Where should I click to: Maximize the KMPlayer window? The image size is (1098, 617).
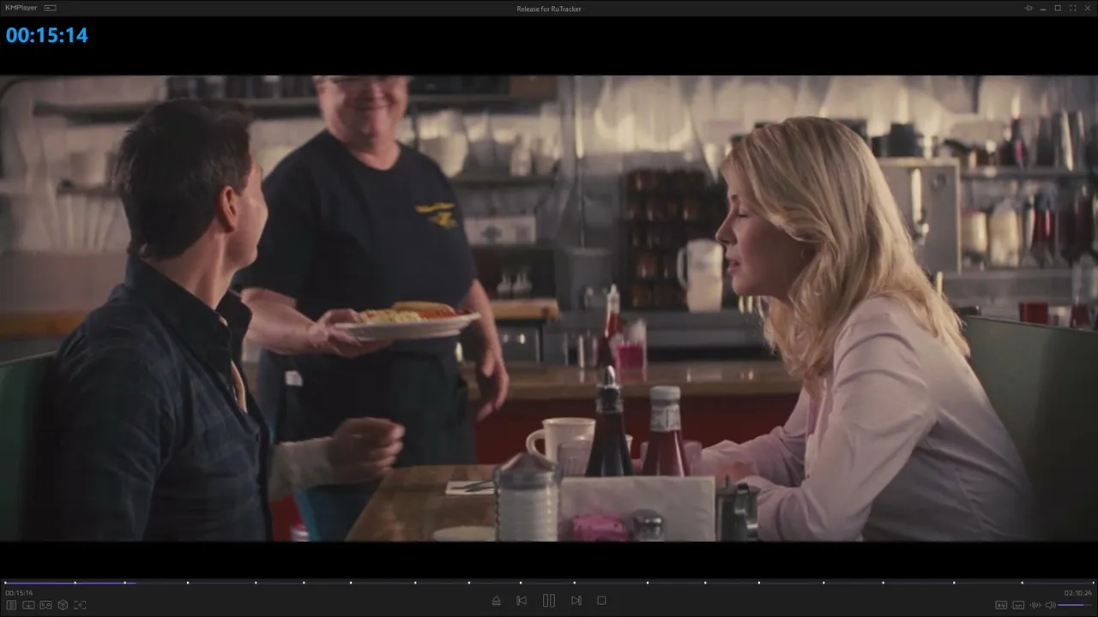(x=1058, y=8)
